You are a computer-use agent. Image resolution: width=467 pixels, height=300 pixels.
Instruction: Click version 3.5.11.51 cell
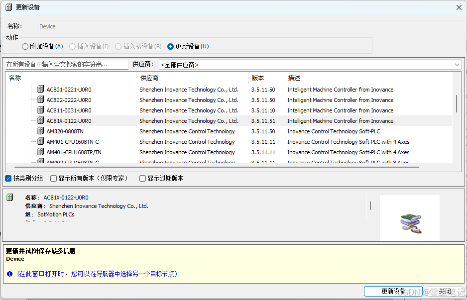pyautogui.click(x=263, y=121)
